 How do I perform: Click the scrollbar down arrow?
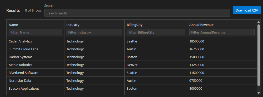click(x=259, y=93)
